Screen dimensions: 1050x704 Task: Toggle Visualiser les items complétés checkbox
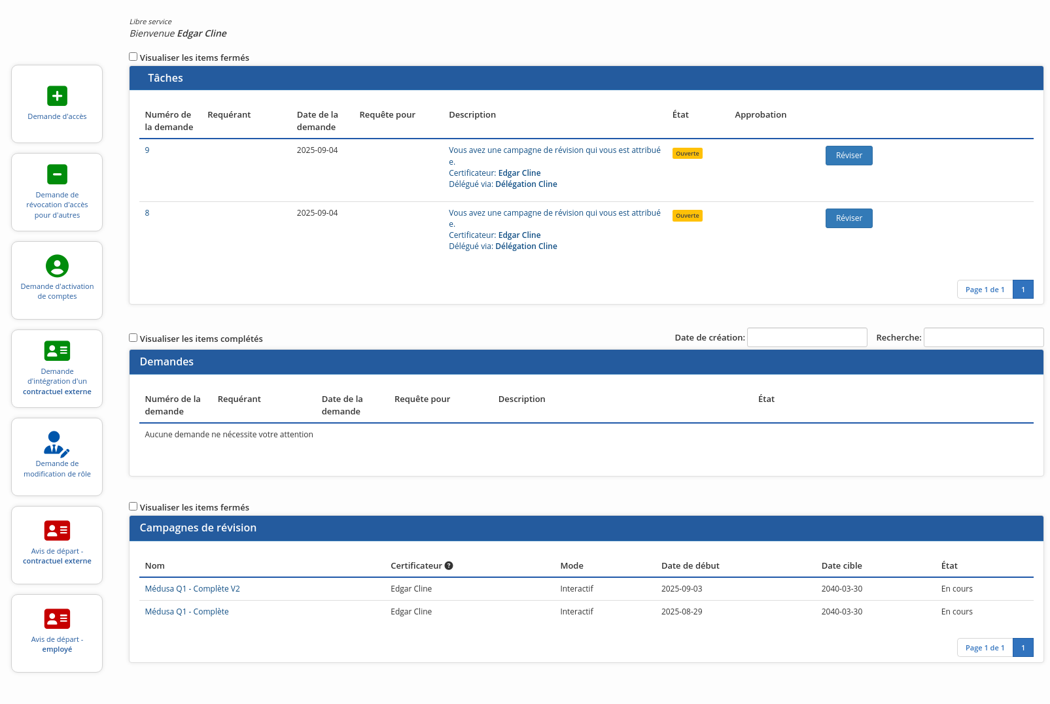(x=133, y=338)
